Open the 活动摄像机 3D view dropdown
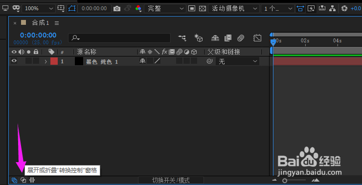Viewport: 362px width, 185px height. (234, 8)
